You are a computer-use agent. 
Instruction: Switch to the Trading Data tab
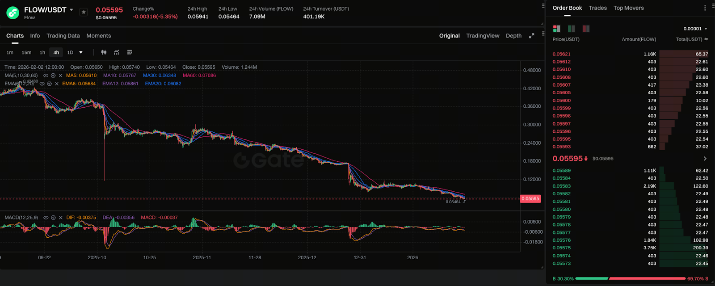coord(63,36)
